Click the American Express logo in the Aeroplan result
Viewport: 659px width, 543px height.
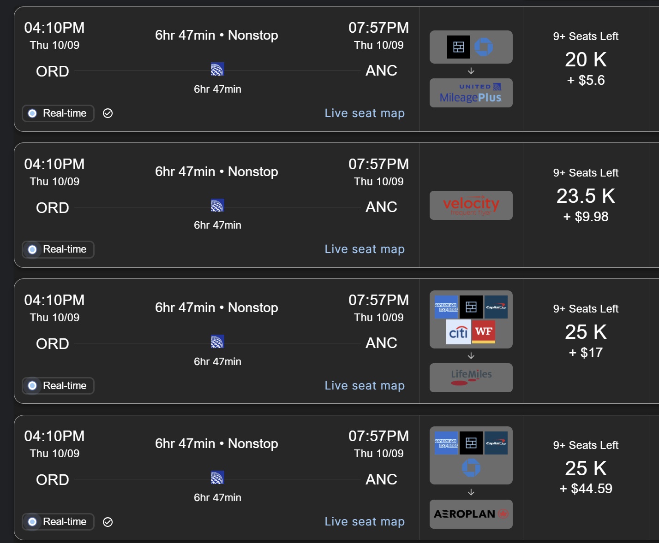(446, 443)
